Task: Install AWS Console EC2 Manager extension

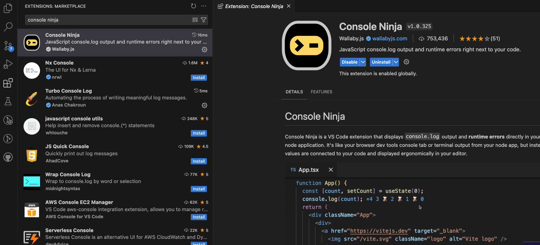Action: coord(199,217)
